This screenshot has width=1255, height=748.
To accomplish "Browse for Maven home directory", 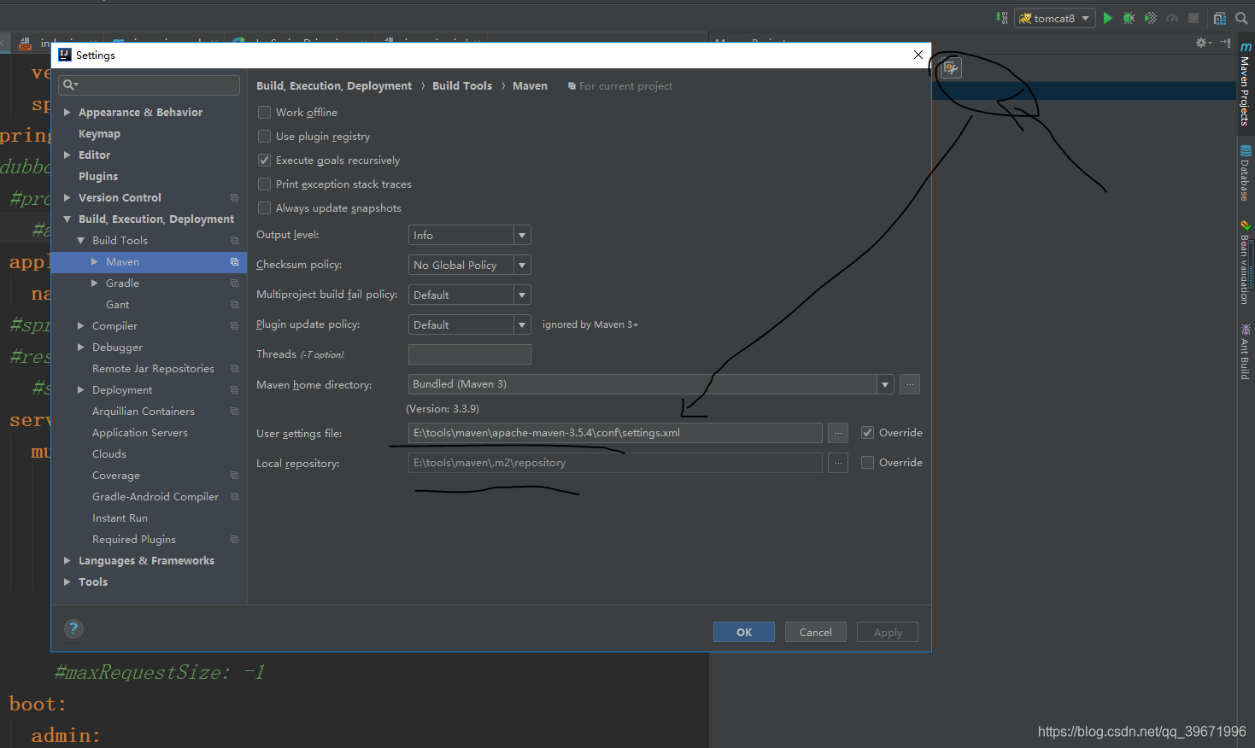I will click(910, 384).
